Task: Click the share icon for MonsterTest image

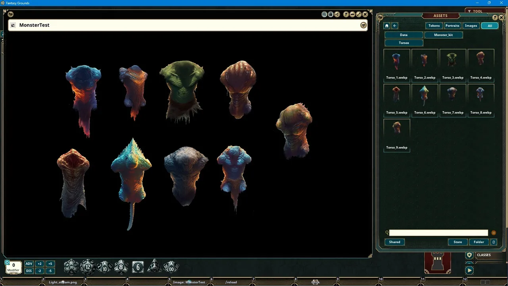Action: pyautogui.click(x=337, y=14)
